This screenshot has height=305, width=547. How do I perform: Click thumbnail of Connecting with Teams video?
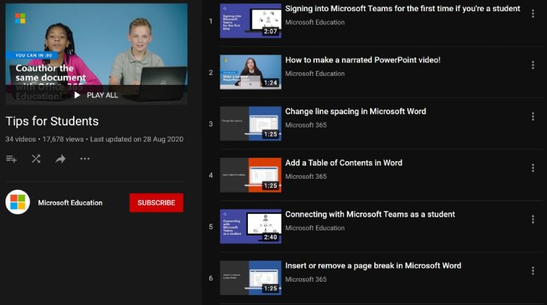pyautogui.click(x=251, y=226)
